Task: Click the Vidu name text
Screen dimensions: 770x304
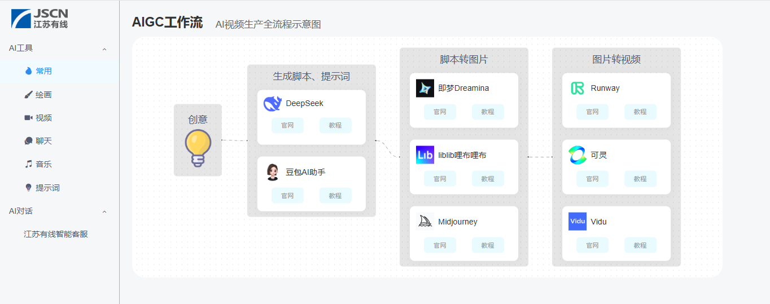Action: pyautogui.click(x=599, y=222)
